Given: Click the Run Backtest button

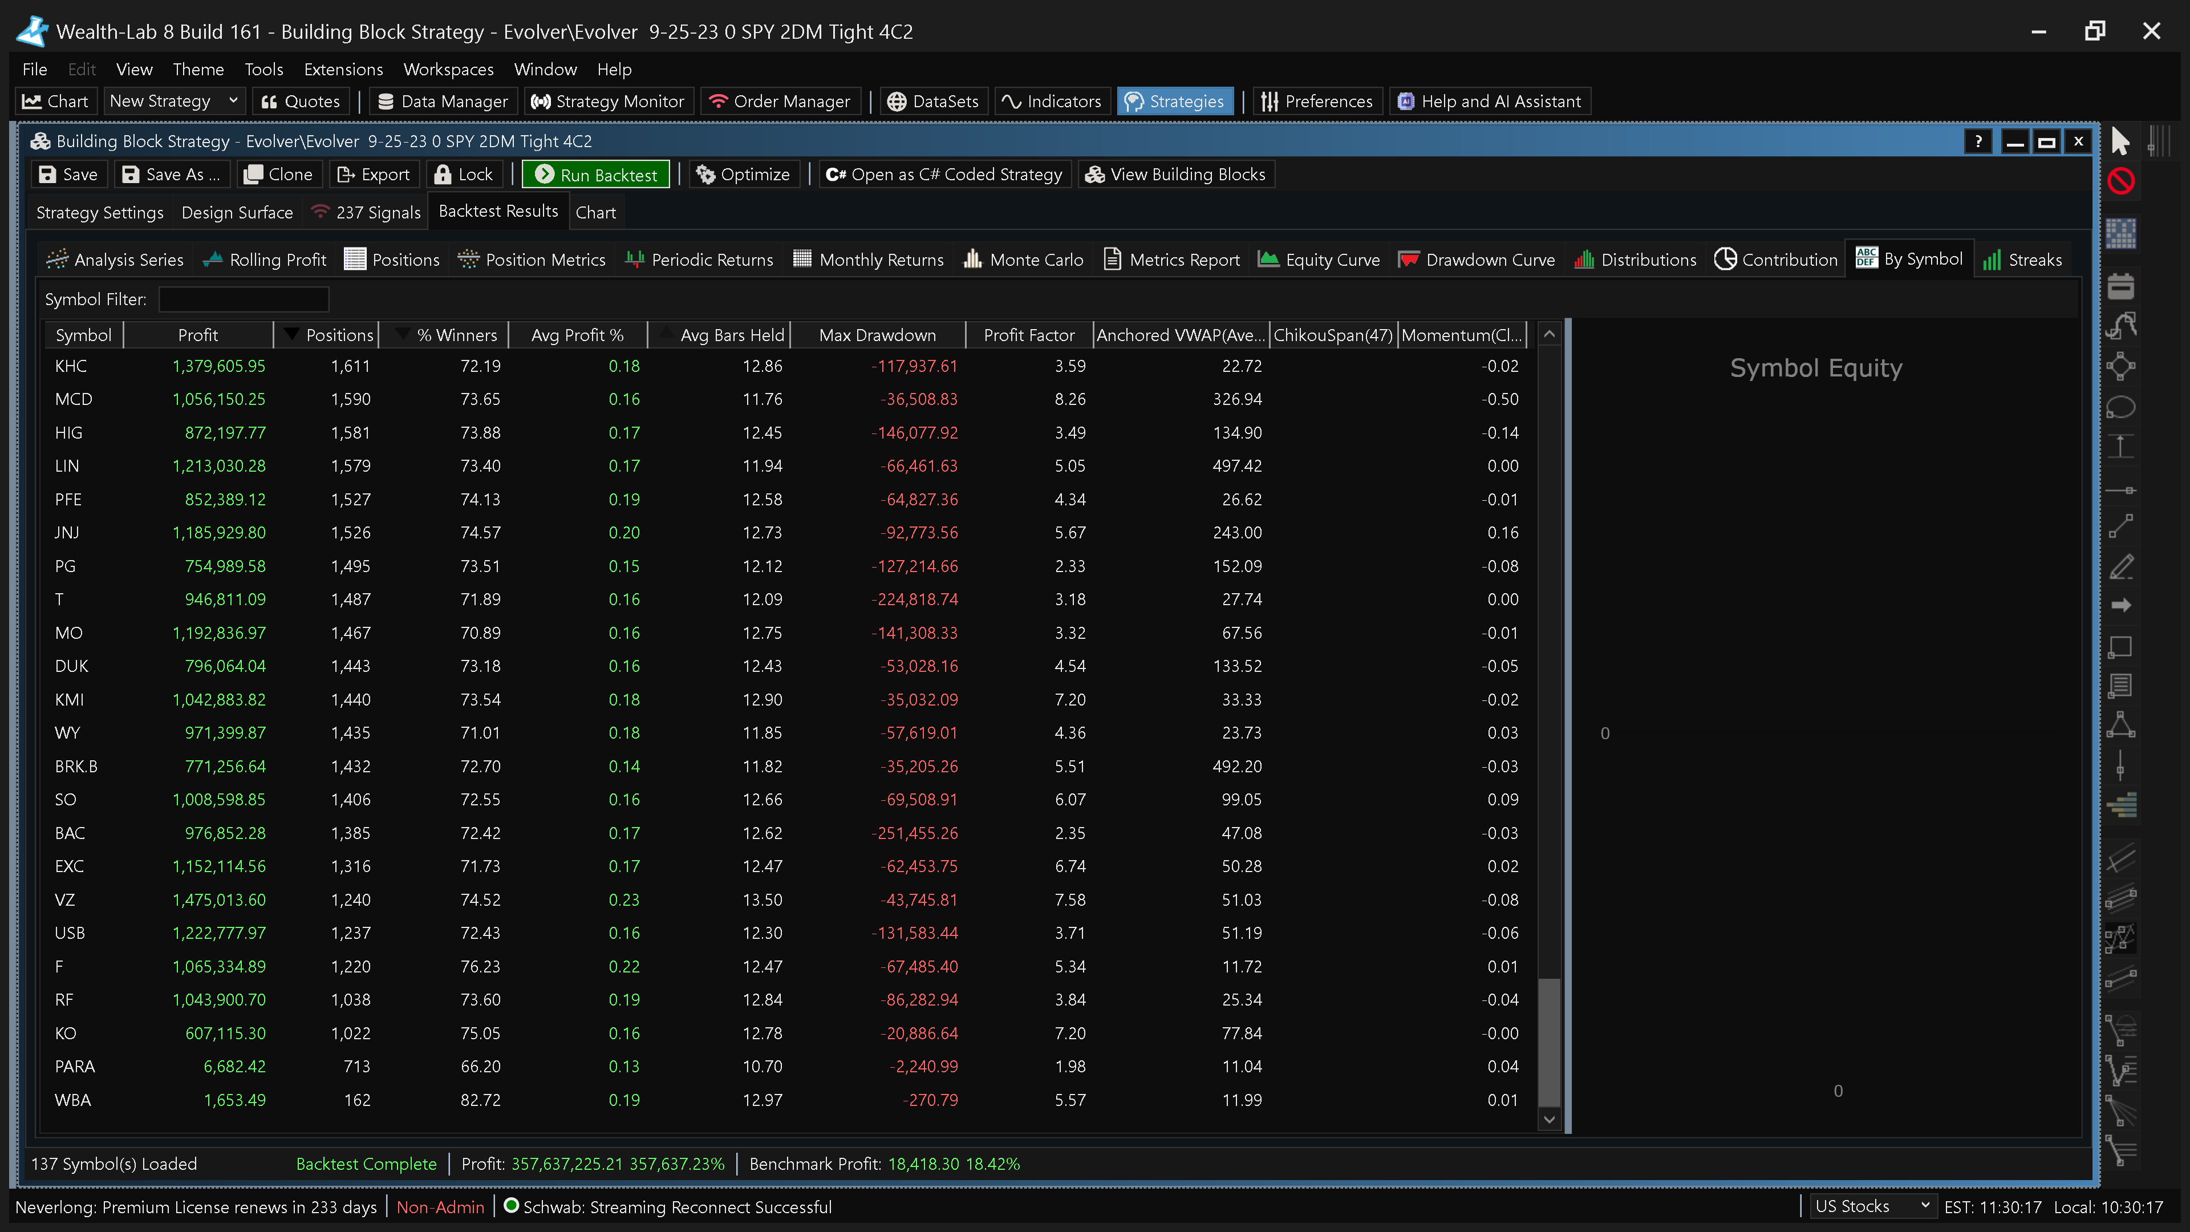Looking at the screenshot, I should [596, 175].
